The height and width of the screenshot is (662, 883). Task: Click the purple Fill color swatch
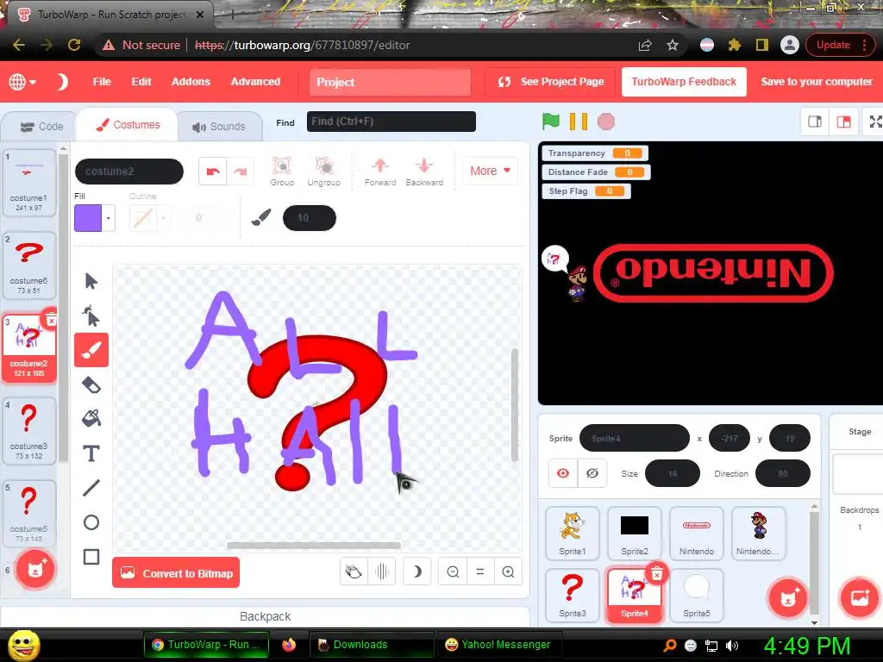tap(88, 218)
